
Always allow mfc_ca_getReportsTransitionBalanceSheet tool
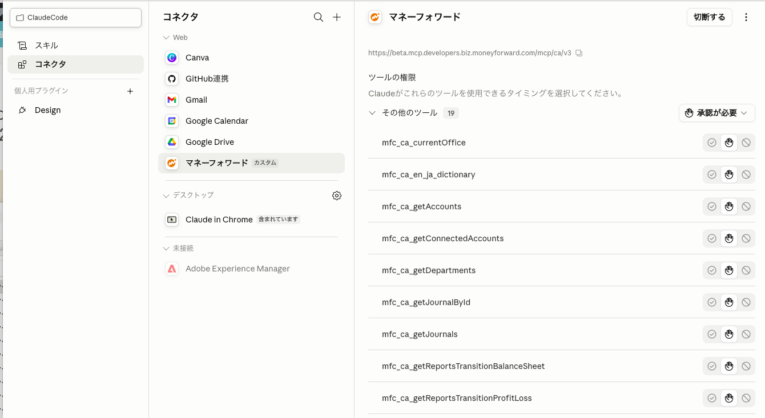point(712,366)
